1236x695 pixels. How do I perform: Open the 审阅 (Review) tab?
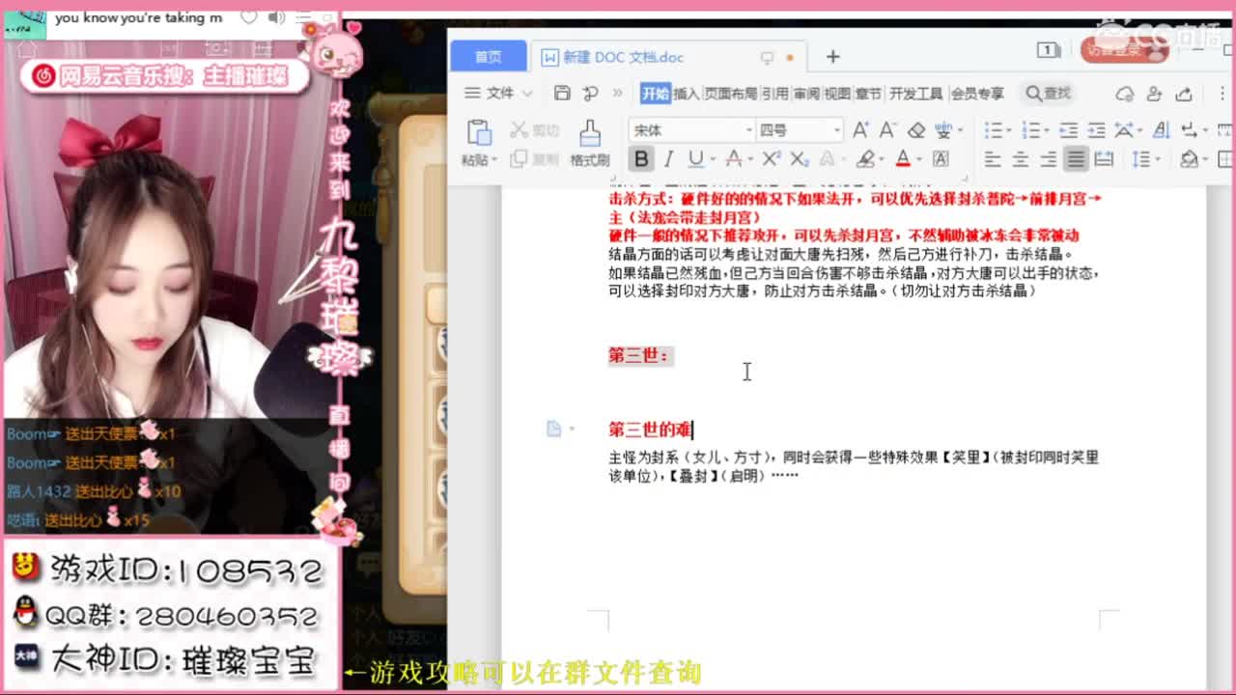click(806, 94)
